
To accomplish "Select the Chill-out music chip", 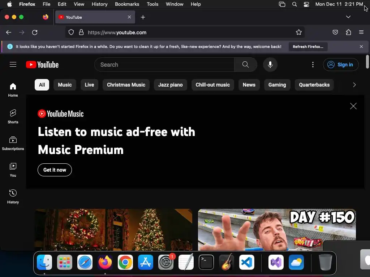I will [212, 85].
